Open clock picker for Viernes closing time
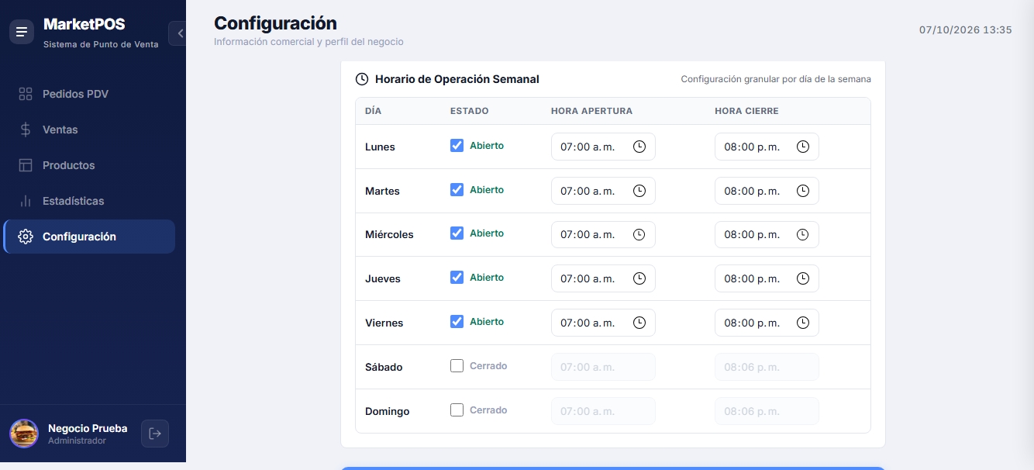This screenshot has height=470, width=1034. click(x=803, y=323)
